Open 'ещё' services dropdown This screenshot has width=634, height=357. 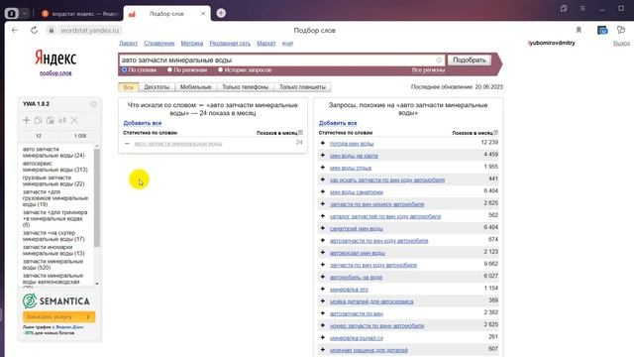[x=287, y=43]
